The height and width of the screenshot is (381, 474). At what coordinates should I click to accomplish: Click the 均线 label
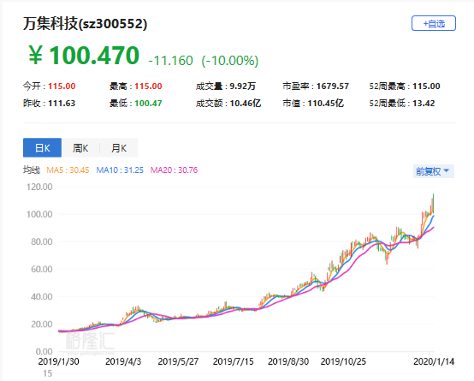click(x=32, y=170)
